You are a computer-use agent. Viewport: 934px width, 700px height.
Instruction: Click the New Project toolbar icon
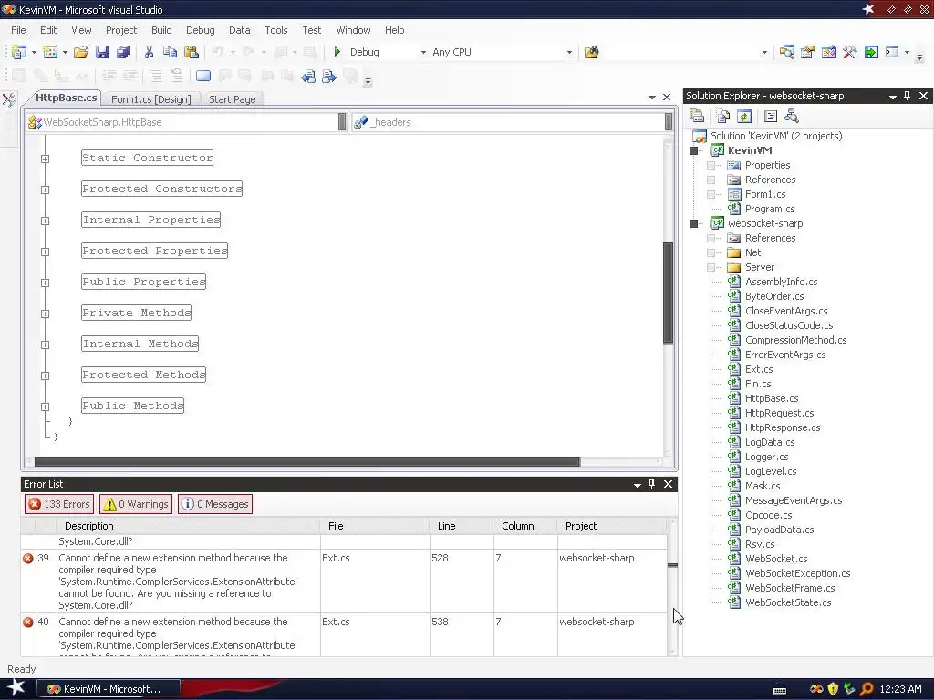click(x=19, y=52)
